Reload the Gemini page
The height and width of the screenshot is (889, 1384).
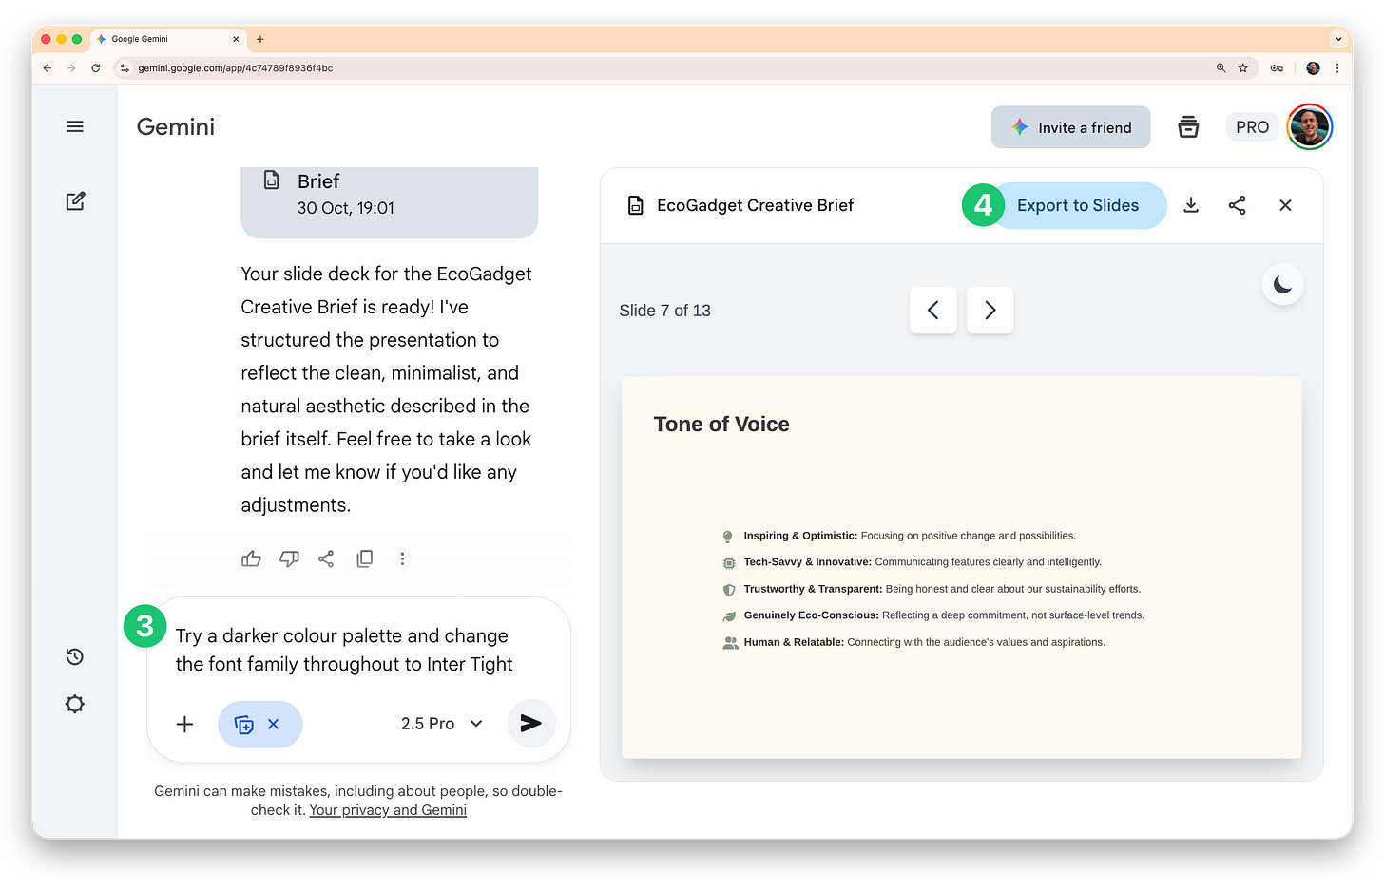[96, 68]
